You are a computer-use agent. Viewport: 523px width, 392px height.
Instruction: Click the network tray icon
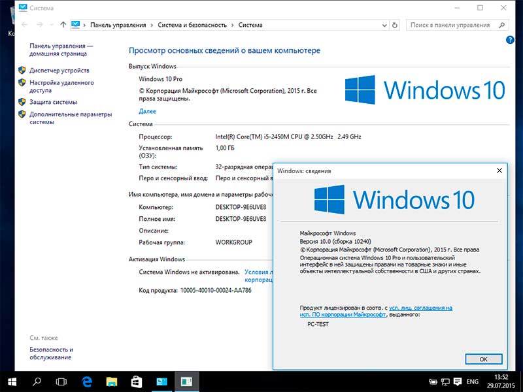[445, 382]
